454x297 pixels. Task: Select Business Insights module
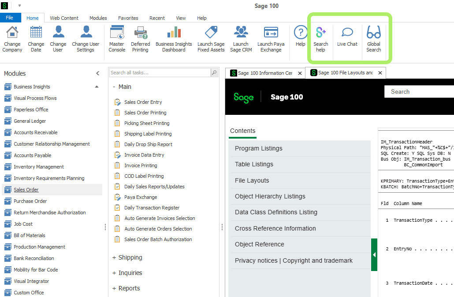coord(32,87)
